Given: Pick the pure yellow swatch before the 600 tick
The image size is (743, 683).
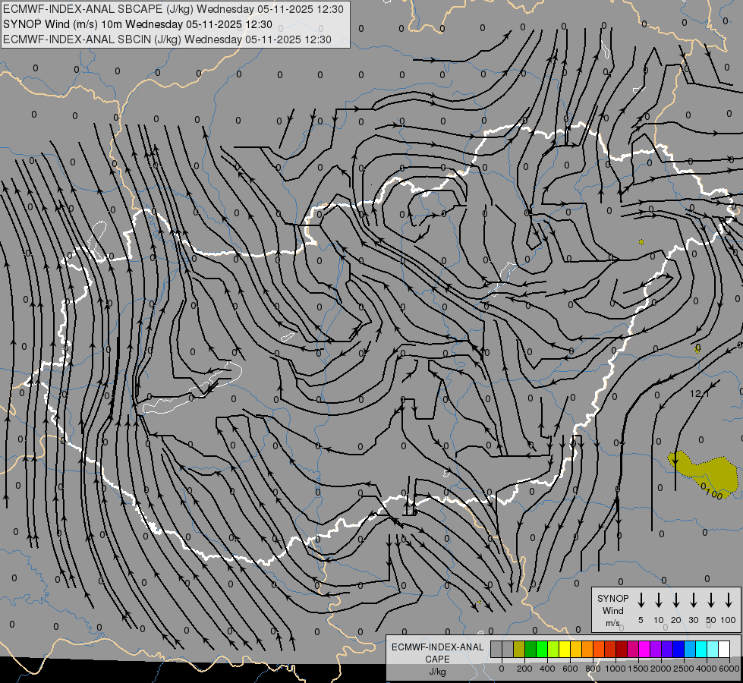Looking at the screenshot, I should coord(565,649).
